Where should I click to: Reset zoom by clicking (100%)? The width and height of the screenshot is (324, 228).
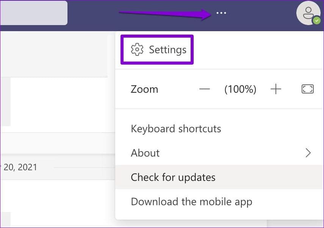[x=240, y=89]
